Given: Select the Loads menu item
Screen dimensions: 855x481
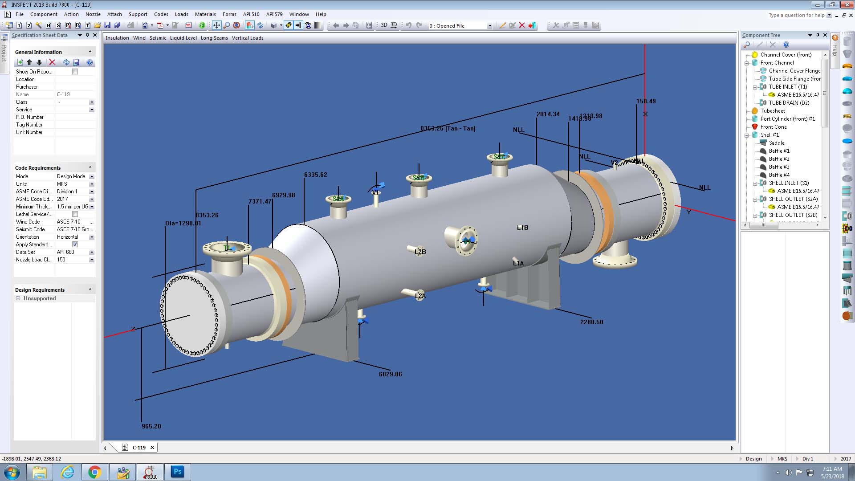Looking at the screenshot, I should 181,14.
